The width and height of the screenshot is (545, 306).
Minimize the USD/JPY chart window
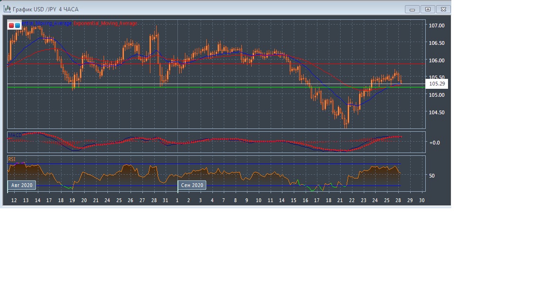pos(413,9)
